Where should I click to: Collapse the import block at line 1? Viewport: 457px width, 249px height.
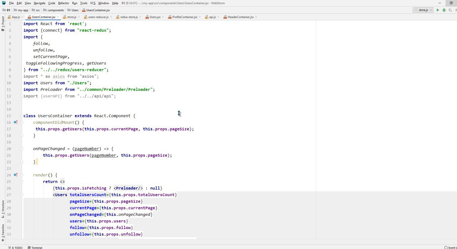click(x=22, y=24)
